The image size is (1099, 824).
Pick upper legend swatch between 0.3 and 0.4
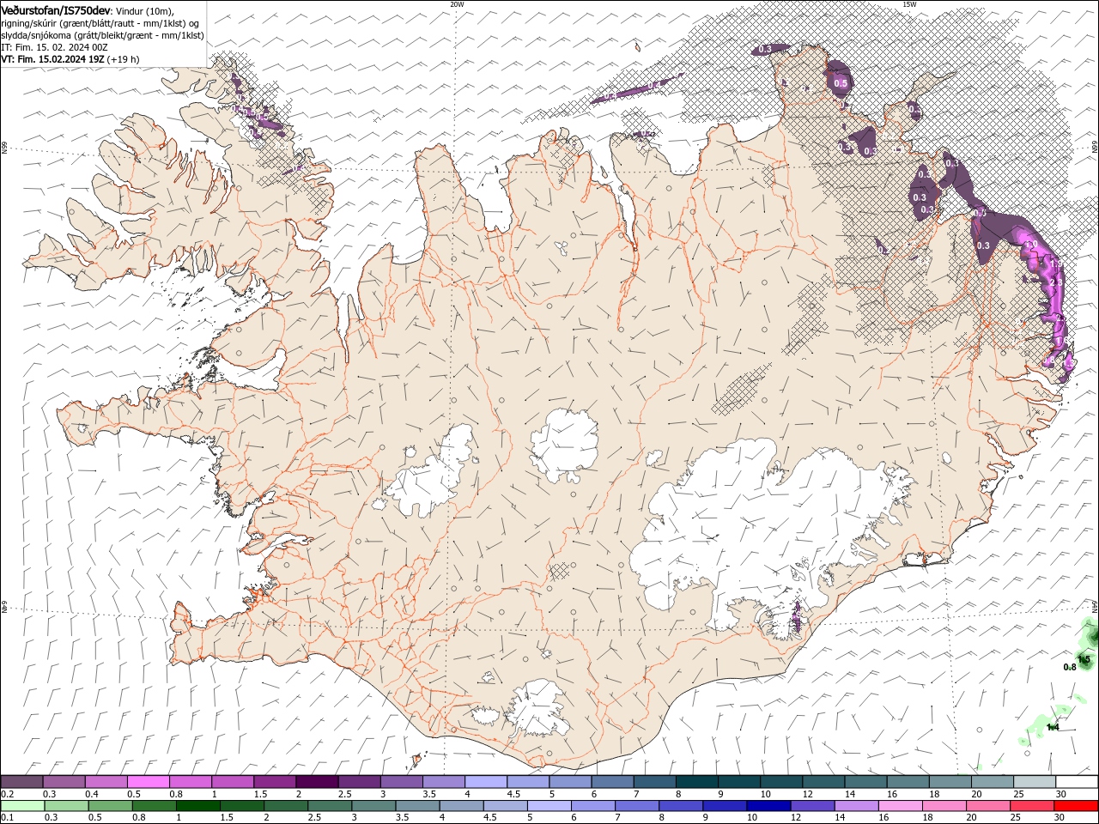point(64,782)
